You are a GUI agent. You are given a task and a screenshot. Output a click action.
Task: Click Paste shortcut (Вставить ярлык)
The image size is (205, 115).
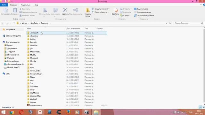coord(27,16)
